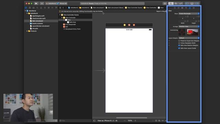This screenshot has height=124, width=220.
Task: Collapse the HelloWorld folder group
Action: pos(27,13)
